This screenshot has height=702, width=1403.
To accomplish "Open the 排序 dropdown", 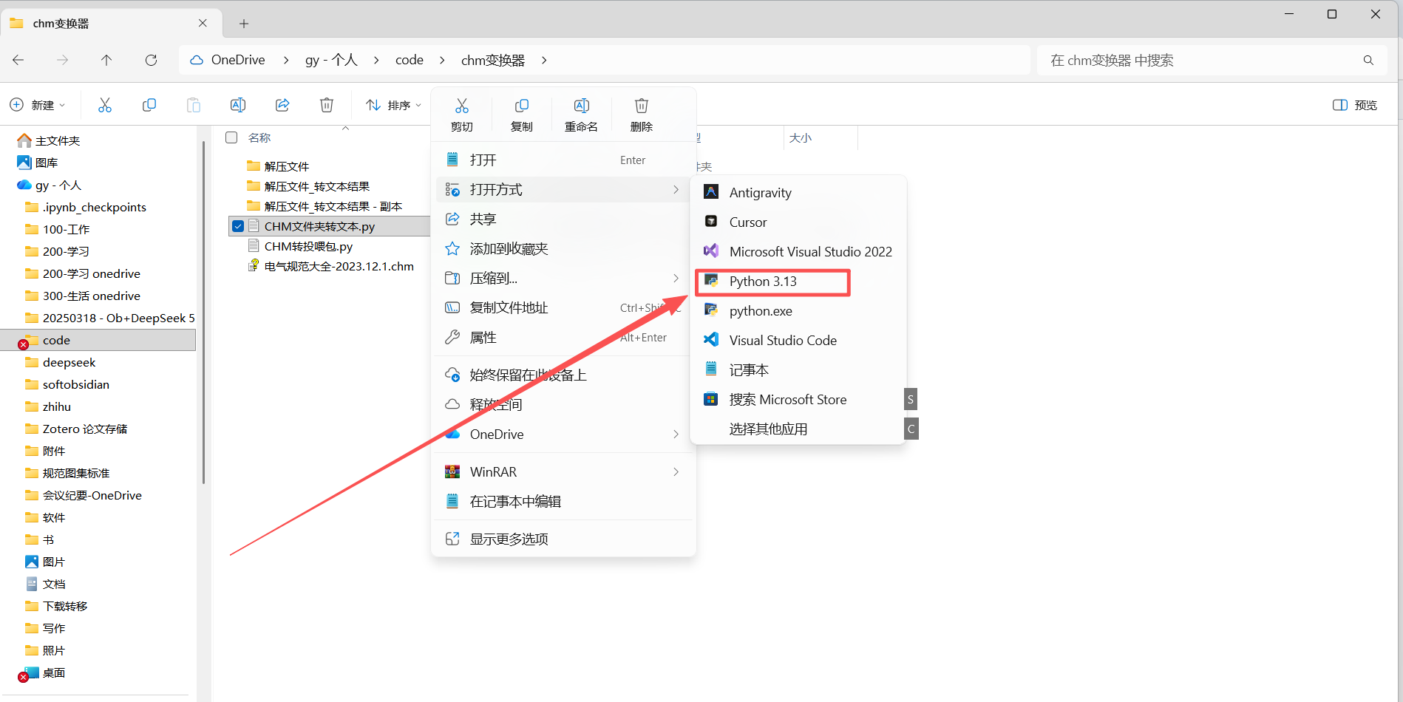I will 393,104.
